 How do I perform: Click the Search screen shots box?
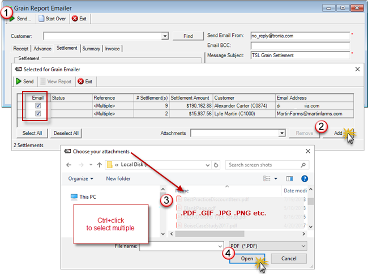coord(267,165)
